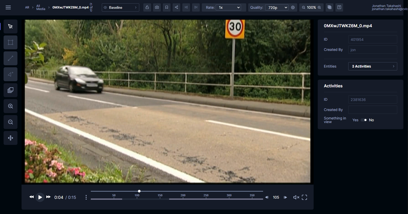This screenshot has height=214, width=408.
Task: Click the bookmark icon in toolbar
Action: 167,7
